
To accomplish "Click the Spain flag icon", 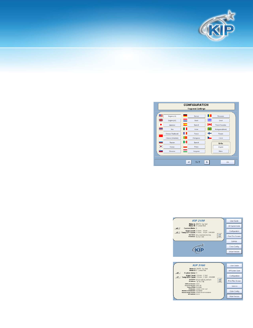I will pos(185,125).
